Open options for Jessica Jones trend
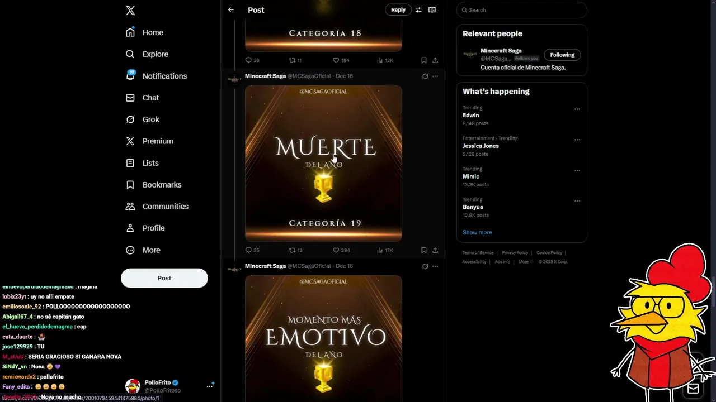Screen dimensions: 716x402 coord(577,140)
